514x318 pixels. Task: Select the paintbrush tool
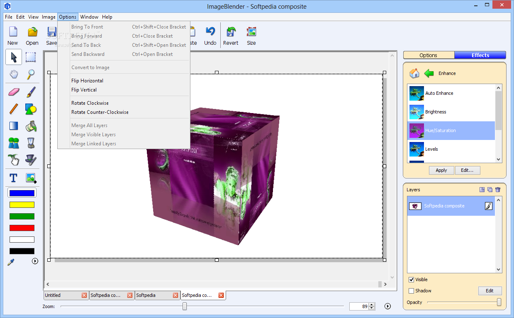click(x=31, y=92)
